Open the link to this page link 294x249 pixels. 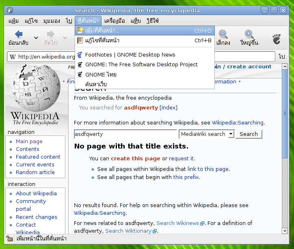click(208, 169)
